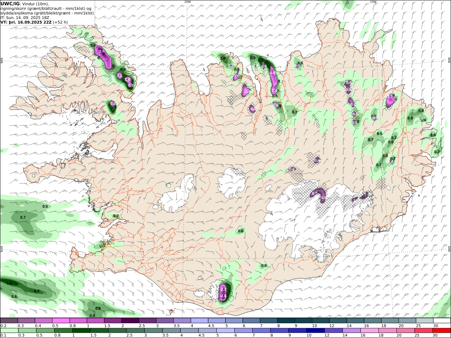Click the white upper swatch after 30

pos(441,320)
